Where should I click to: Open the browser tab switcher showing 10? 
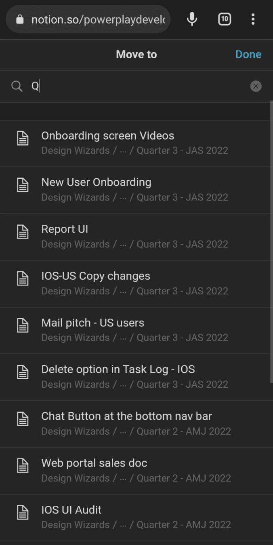[x=225, y=19]
